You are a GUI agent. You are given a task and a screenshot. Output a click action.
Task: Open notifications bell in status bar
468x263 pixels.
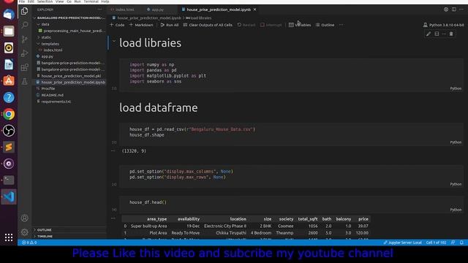461,243
